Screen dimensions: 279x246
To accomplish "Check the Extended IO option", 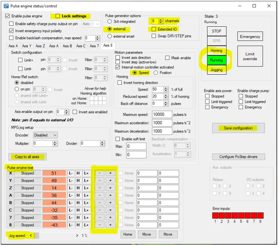I will click(x=154, y=29).
